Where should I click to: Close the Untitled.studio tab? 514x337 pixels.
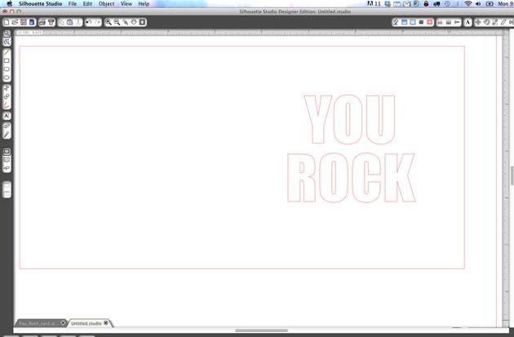[x=106, y=323]
